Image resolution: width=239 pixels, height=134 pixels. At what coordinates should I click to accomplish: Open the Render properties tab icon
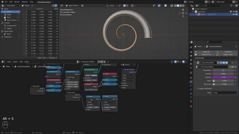[x=191, y=52]
